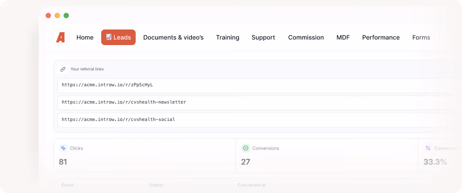
Task: Click the Email column header
Action: 67,185
